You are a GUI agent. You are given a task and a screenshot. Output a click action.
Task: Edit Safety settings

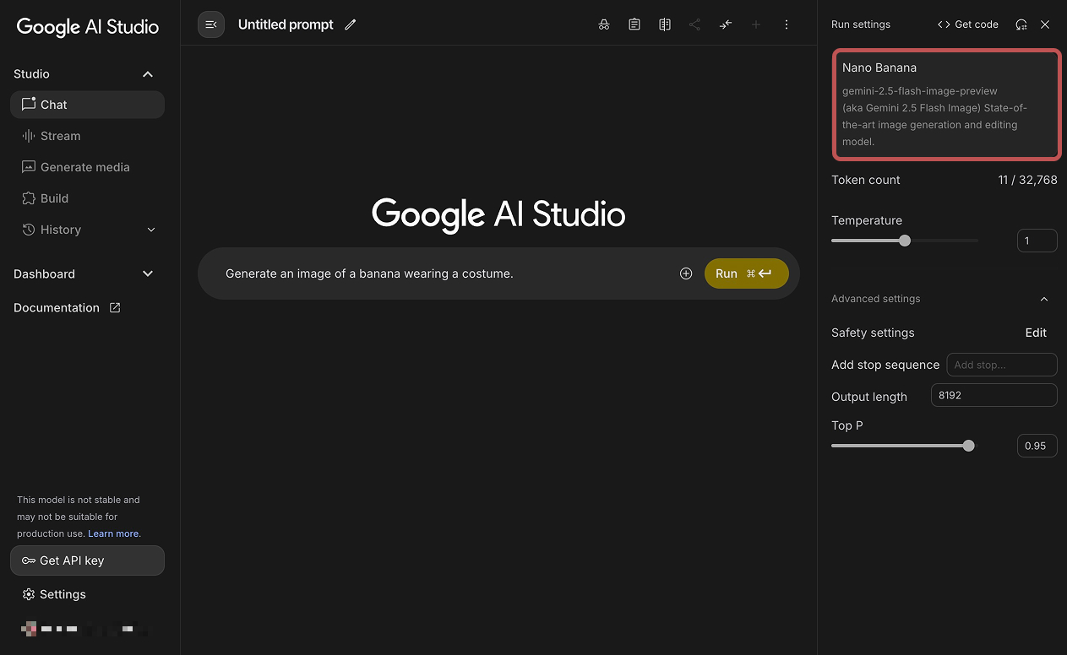(x=1036, y=333)
